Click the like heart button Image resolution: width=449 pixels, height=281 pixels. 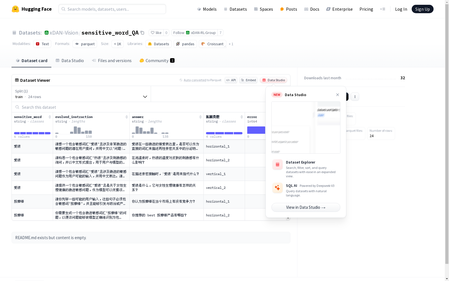tap(156, 33)
